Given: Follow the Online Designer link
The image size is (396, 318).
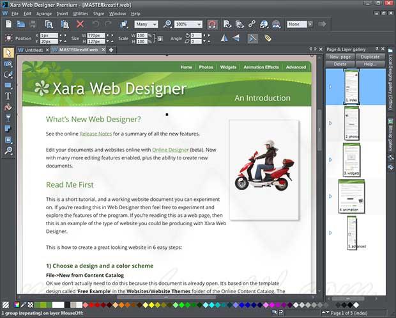Looking at the screenshot, I should click(171, 150).
